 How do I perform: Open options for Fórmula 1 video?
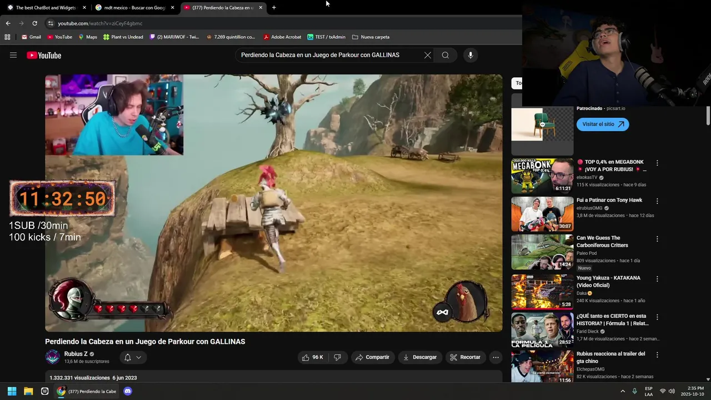[x=657, y=317]
